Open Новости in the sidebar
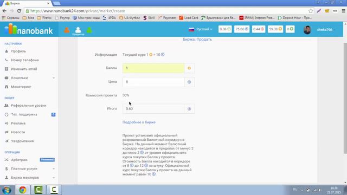 tap(18, 132)
